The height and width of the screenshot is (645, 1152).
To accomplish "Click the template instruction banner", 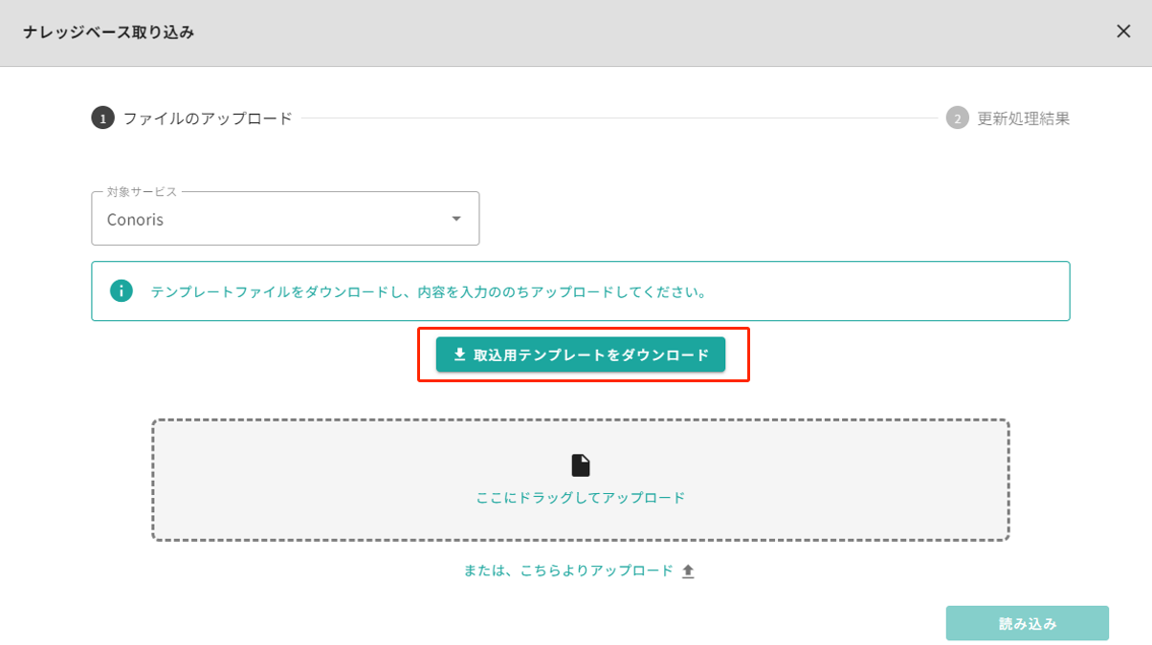I will click(581, 290).
